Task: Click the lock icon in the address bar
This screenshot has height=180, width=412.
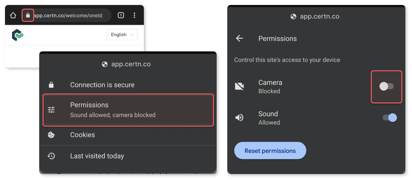Action: [x=28, y=15]
